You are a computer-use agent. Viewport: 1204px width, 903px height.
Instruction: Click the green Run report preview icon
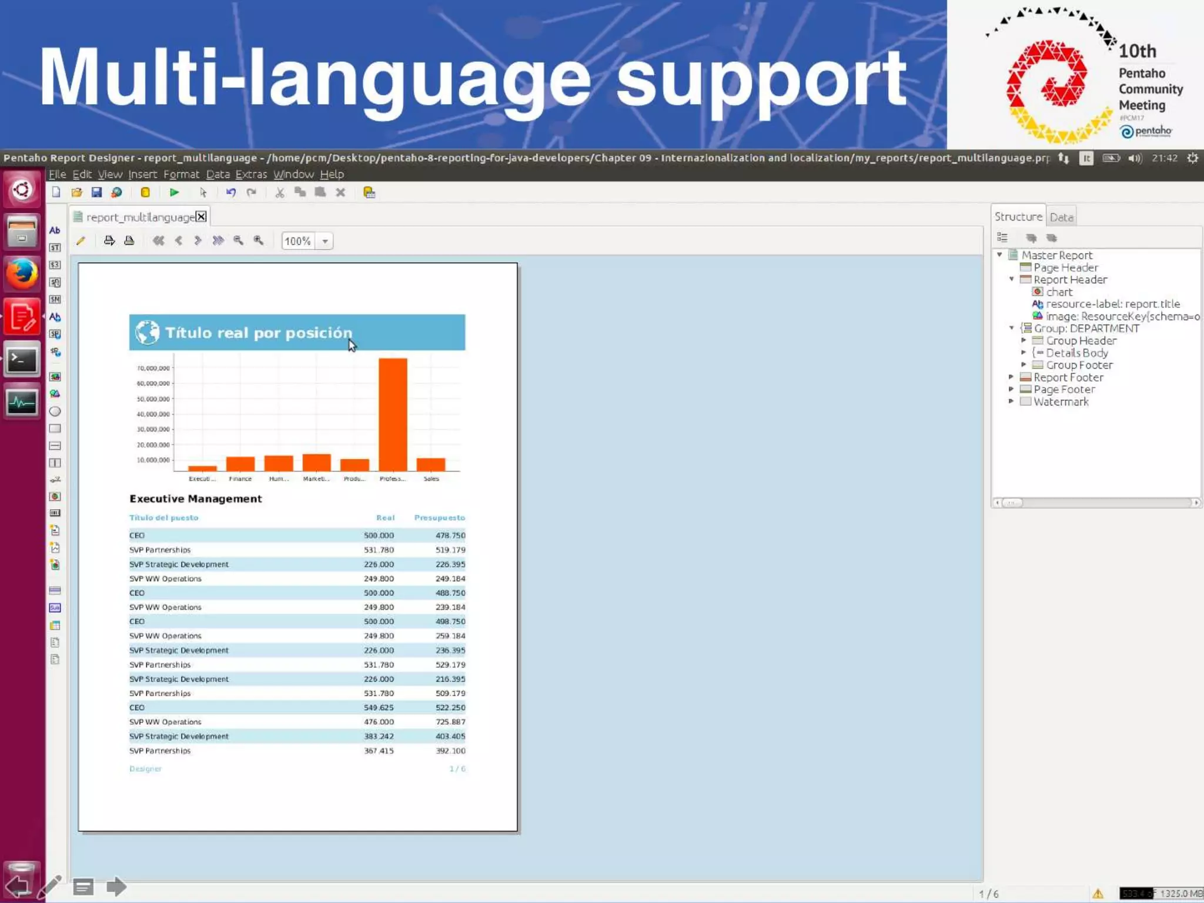pos(174,192)
